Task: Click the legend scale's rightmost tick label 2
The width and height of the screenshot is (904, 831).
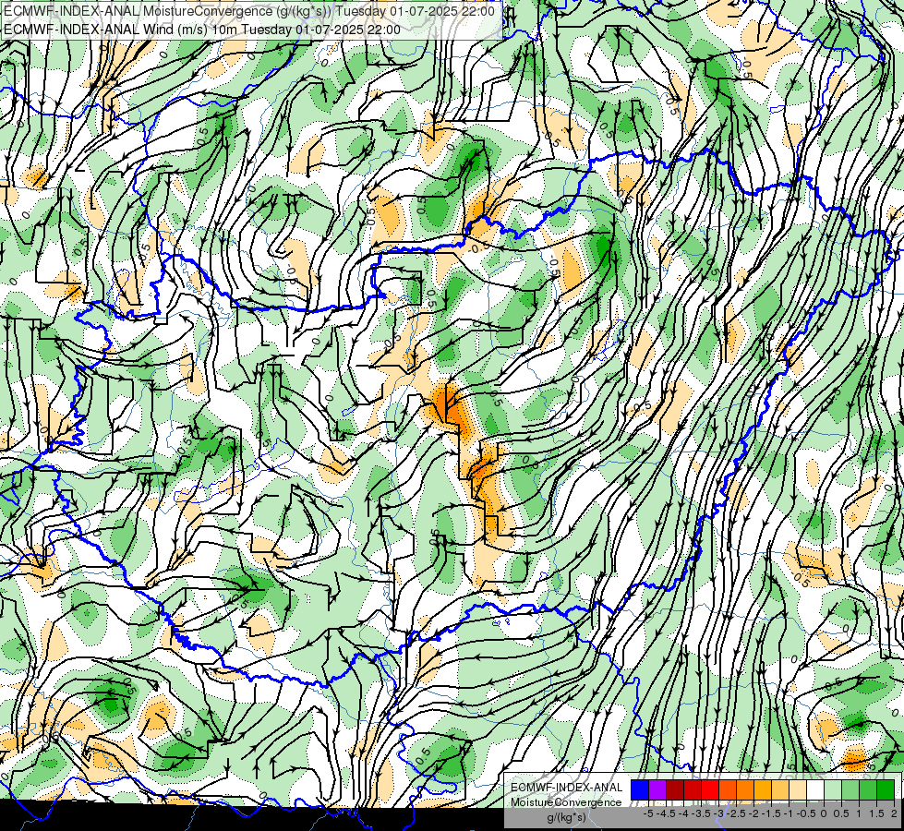Action: pyautogui.click(x=894, y=813)
